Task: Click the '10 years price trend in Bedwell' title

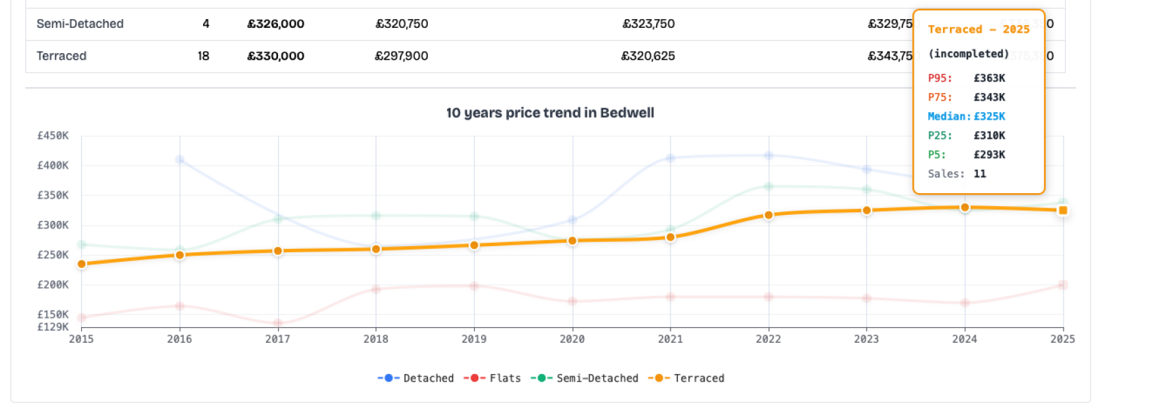Action: pos(550,113)
